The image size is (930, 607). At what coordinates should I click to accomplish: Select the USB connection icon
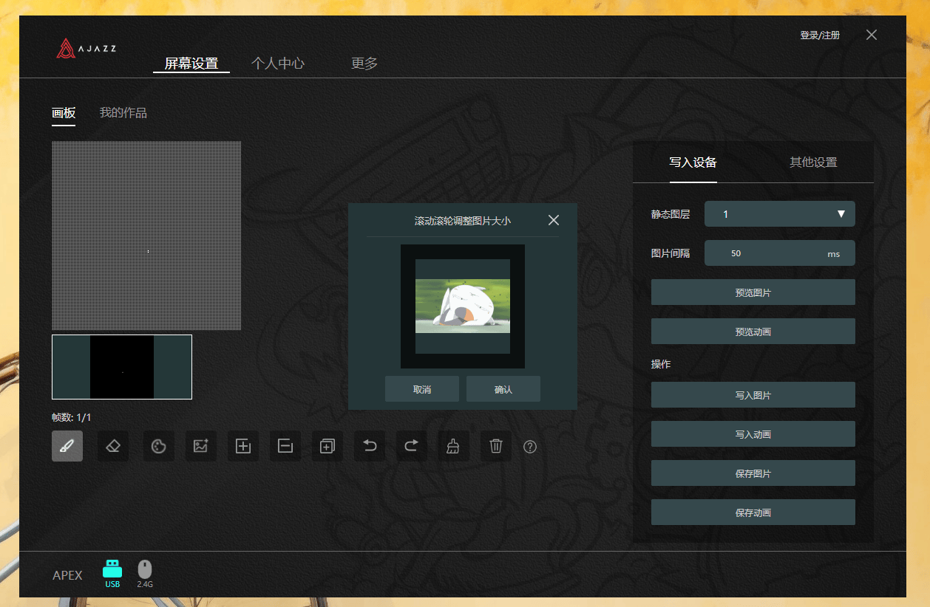coord(112,574)
